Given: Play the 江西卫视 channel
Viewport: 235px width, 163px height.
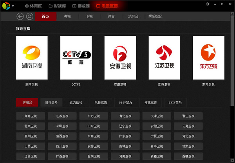Looking at the screenshot, I should pyautogui.click(x=31, y=156).
